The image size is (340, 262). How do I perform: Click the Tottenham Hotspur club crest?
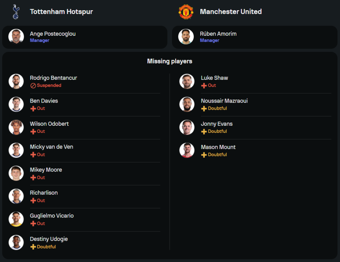pyautogui.click(x=16, y=12)
